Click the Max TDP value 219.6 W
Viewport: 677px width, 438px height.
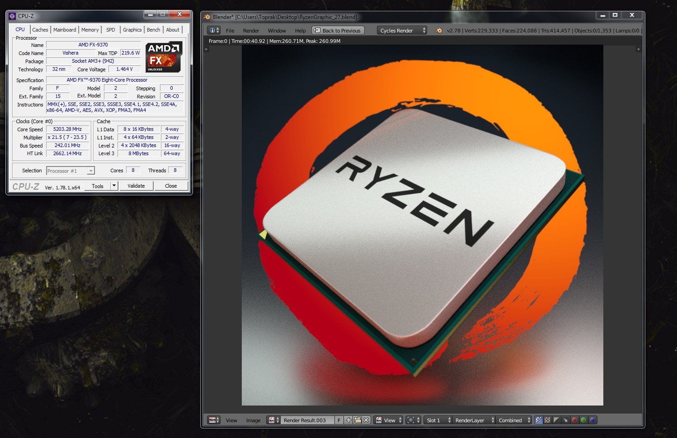[x=131, y=53]
